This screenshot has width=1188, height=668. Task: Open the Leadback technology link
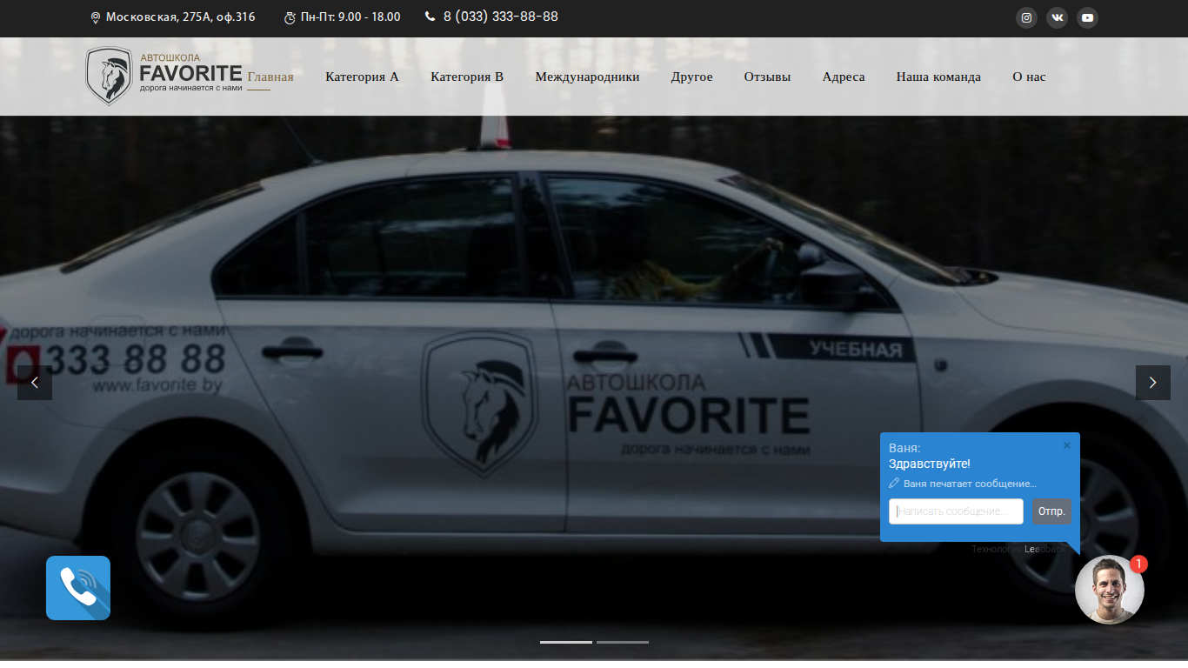1045,549
